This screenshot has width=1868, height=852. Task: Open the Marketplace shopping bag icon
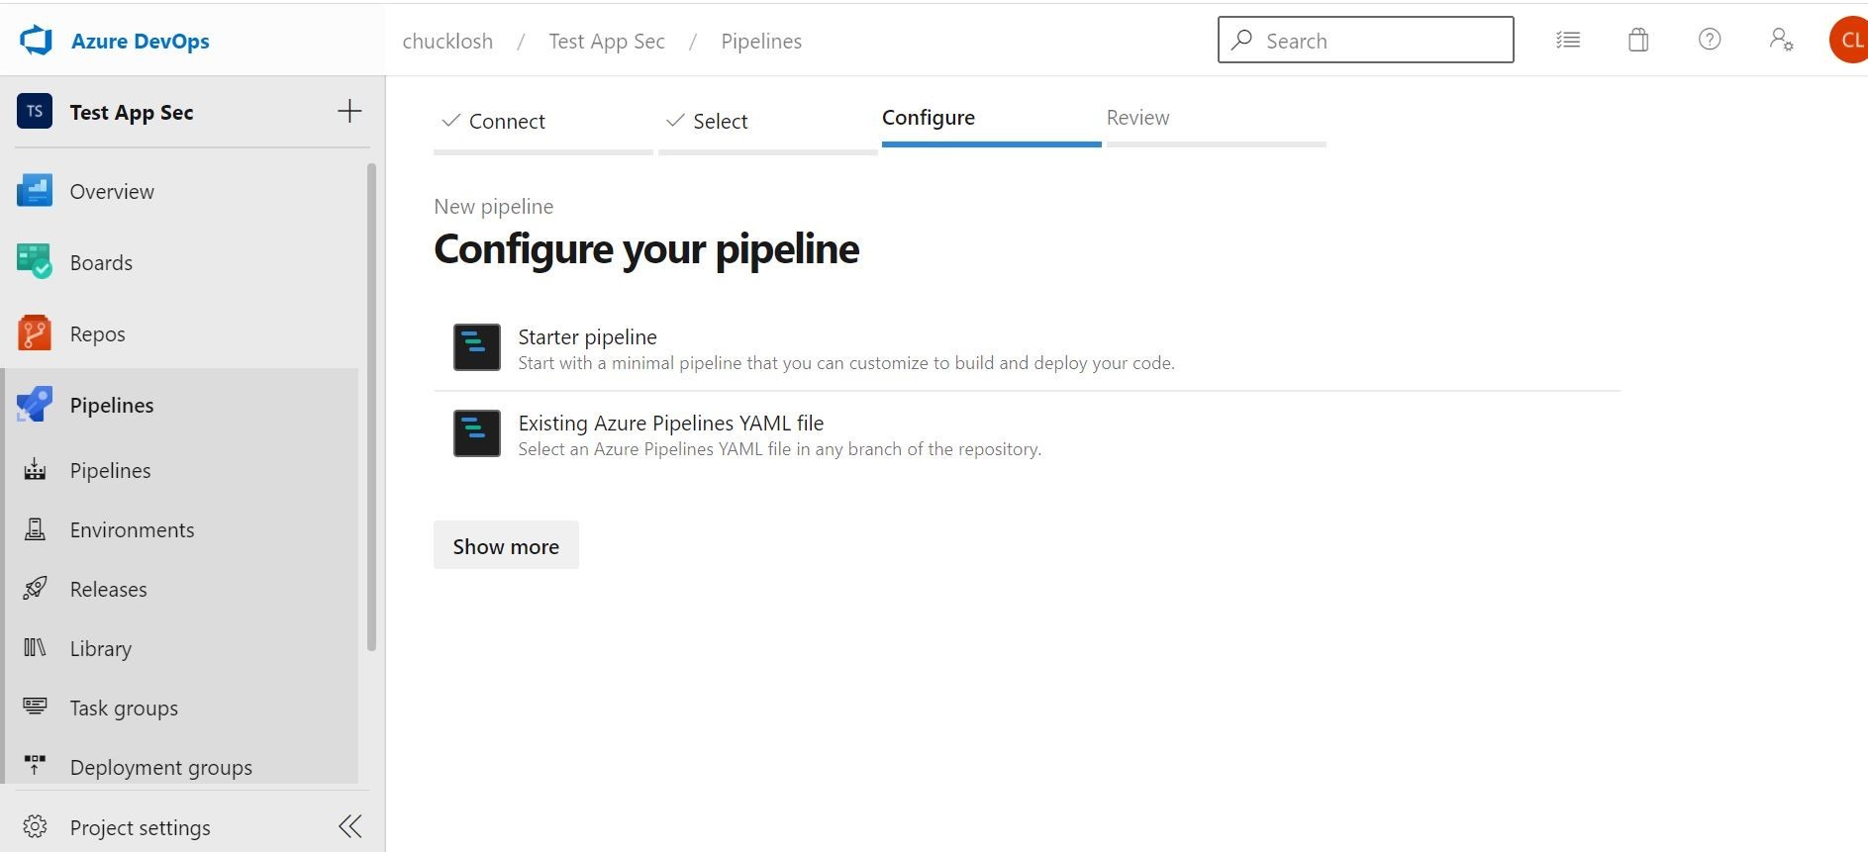(x=1638, y=40)
